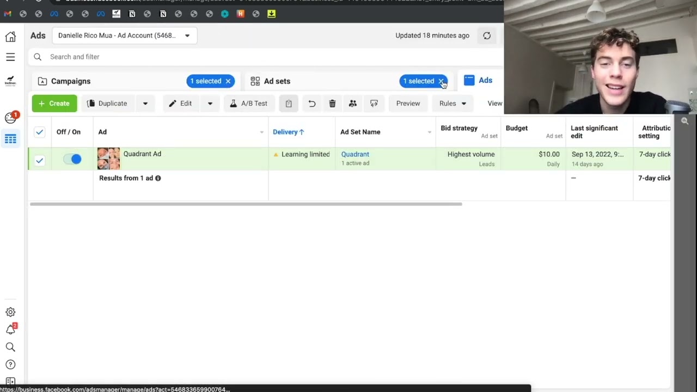This screenshot has height=392, width=697.
Task: Click the Edit button
Action: click(x=181, y=103)
